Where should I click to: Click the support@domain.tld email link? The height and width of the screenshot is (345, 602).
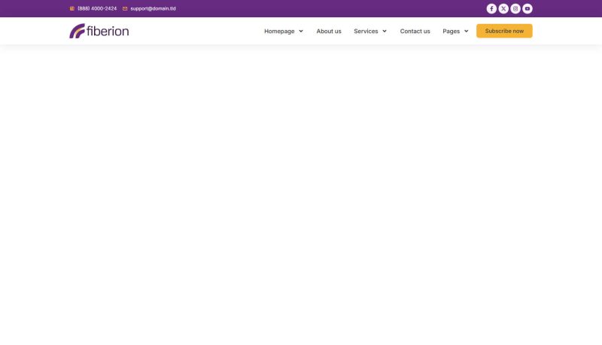point(153,9)
